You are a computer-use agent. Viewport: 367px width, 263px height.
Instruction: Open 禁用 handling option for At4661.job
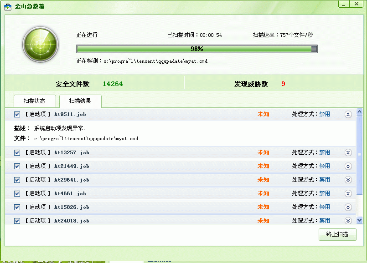[325, 193]
